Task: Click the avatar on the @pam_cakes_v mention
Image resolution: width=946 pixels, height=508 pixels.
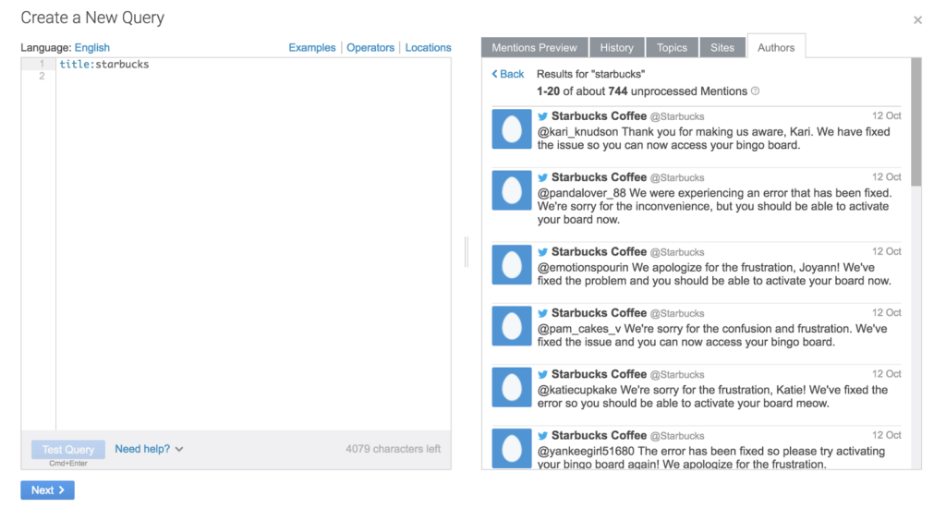Action: [511, 325]
